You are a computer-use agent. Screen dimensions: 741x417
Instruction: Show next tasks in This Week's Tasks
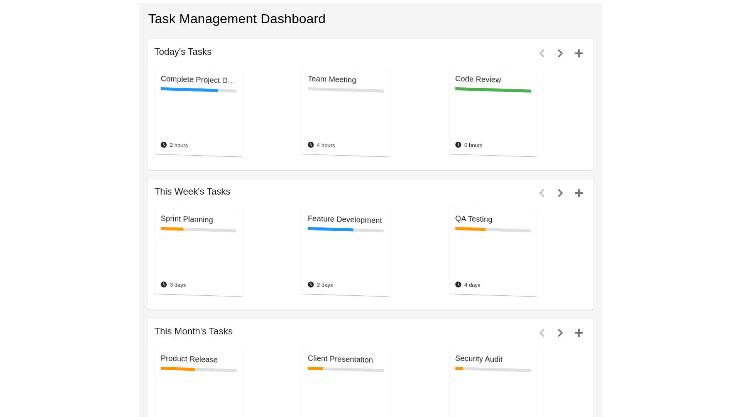click(x=560, y=193)
